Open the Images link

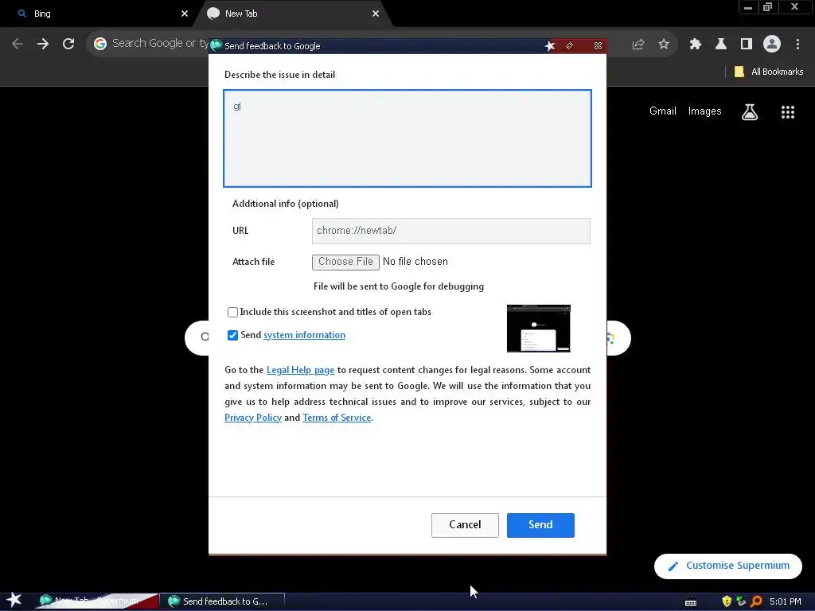pyautogui.click(x=705, y=111)
